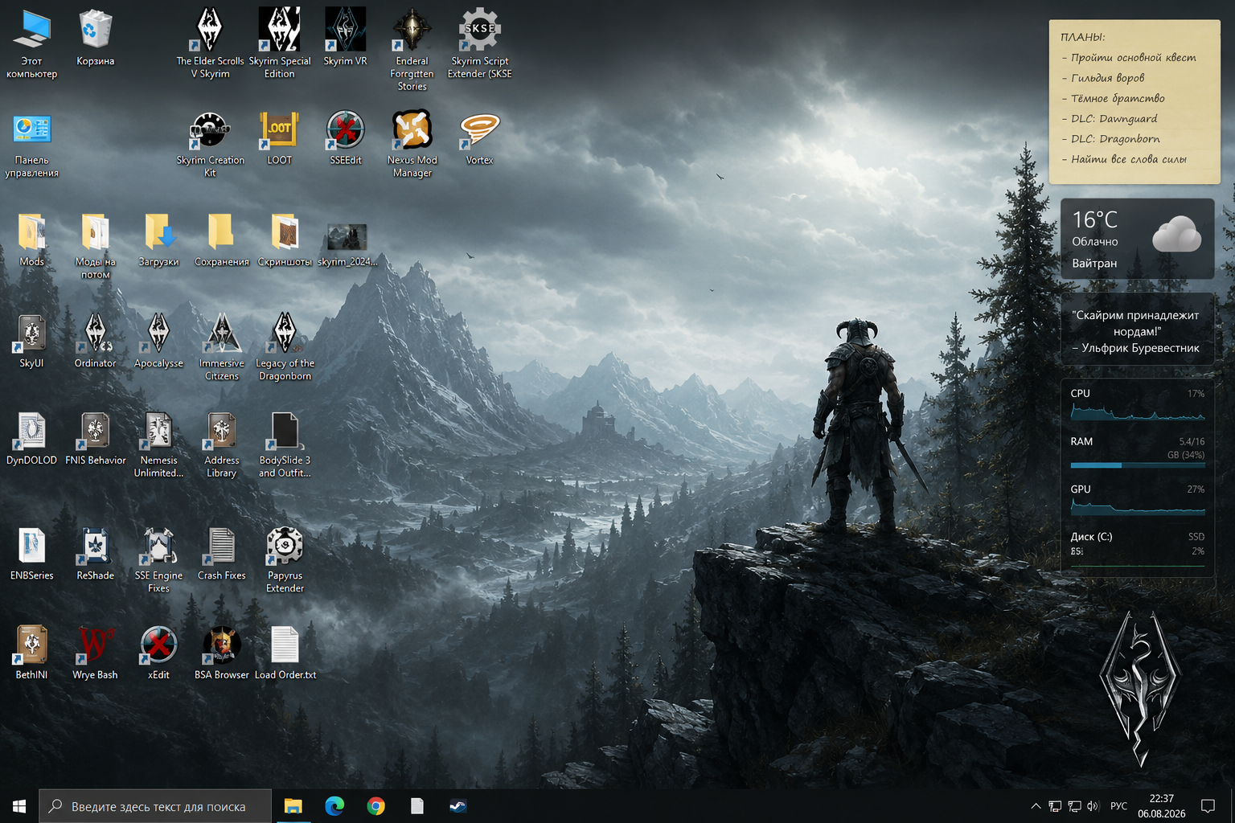Open Steam from the taskbar
This screenshot has width=1235, height=823.
point(458,806)
